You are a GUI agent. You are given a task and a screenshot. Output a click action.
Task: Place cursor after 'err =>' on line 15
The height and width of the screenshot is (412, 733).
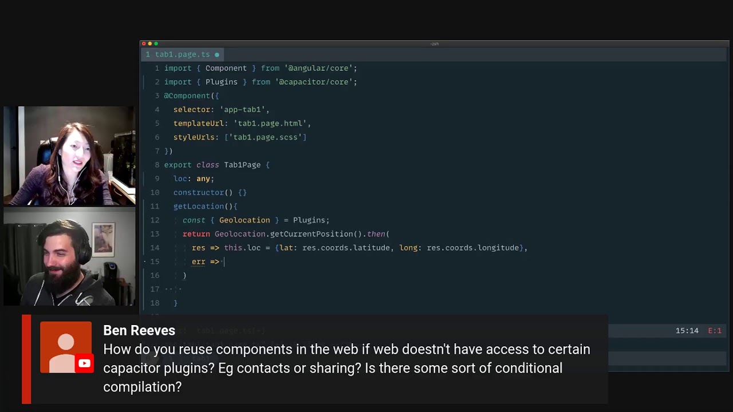223,262
